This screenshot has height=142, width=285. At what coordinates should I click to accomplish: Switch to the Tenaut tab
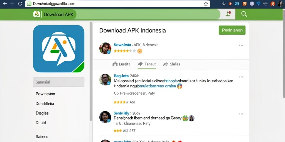point(147,64)
